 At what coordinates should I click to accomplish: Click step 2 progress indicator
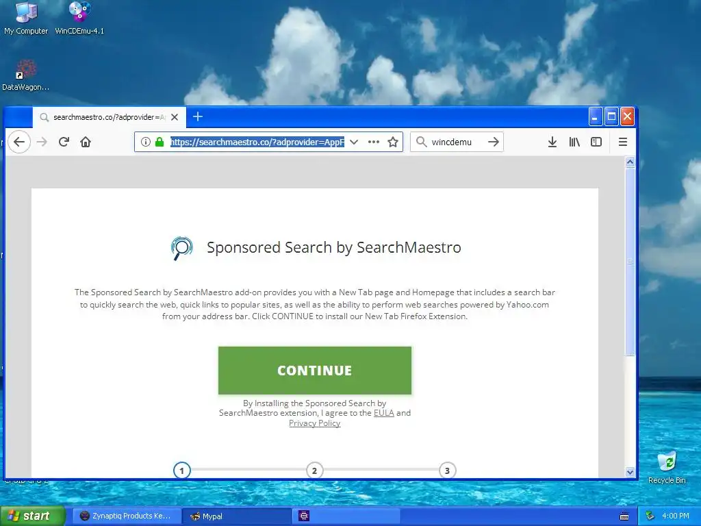coord(314,471)
